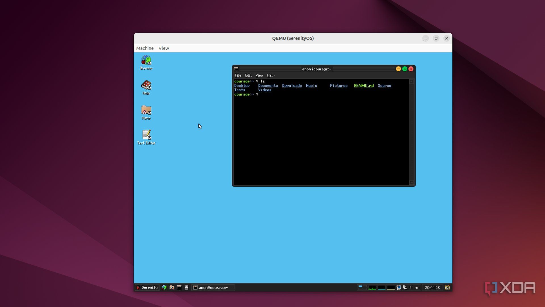Open the terminal Edit menu
This screenshot has width=545, height=307.
248,75
